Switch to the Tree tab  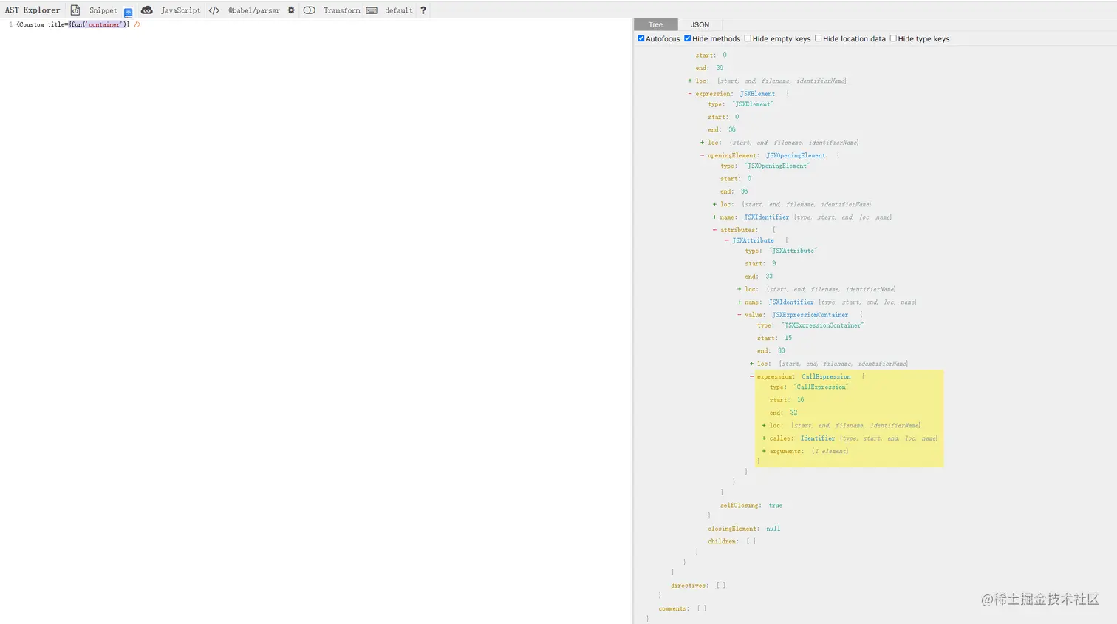[655, 24]
